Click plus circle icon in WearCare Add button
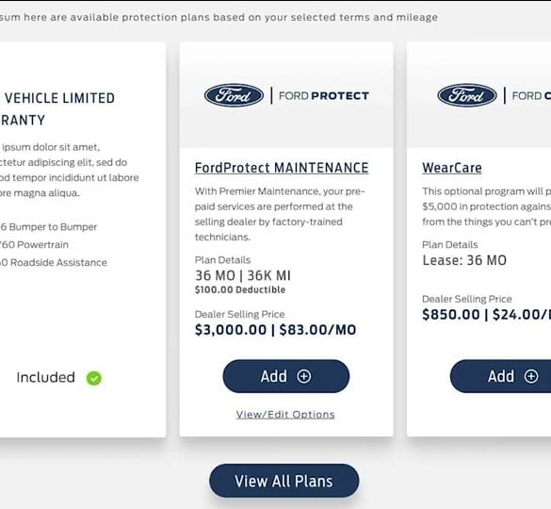551x509 pixels. 531,376
